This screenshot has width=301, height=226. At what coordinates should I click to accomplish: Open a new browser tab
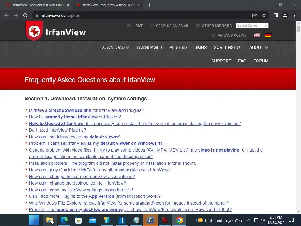click(x=150, y=5)
